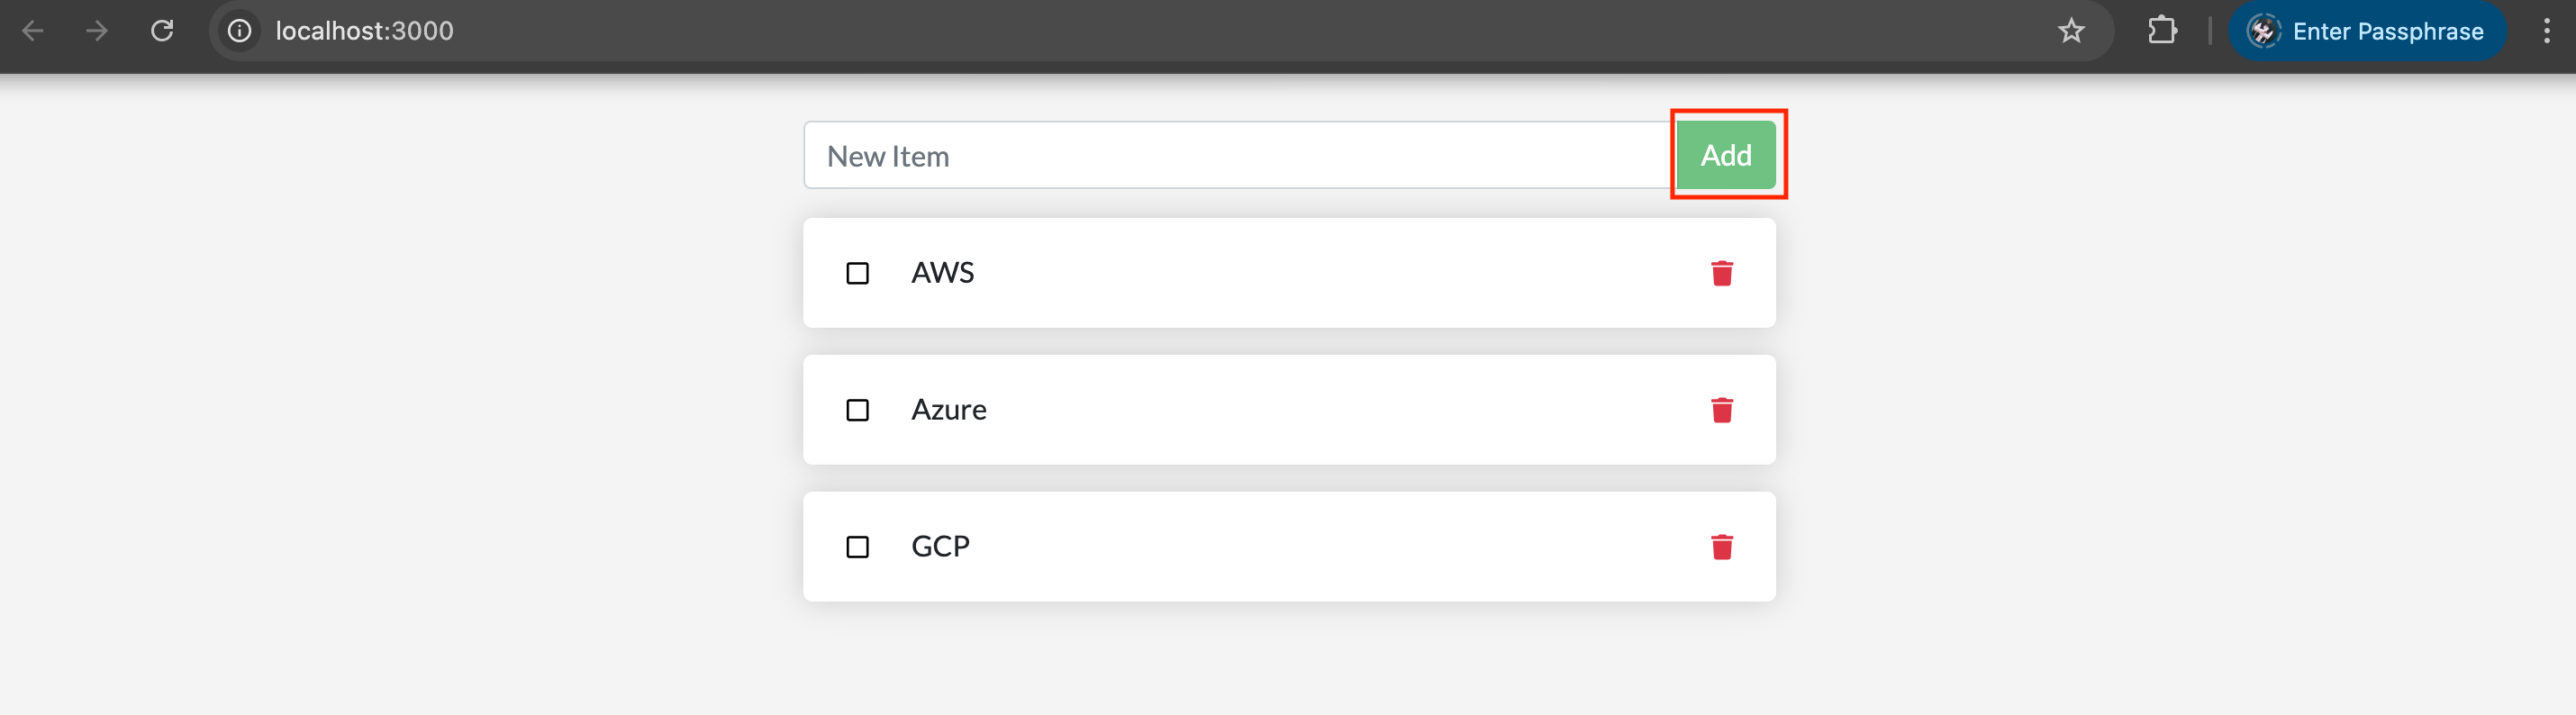The width and height of the screenshot is (2576, 715).
Task: Open the browser three-dot menu
Action: 2546,31
